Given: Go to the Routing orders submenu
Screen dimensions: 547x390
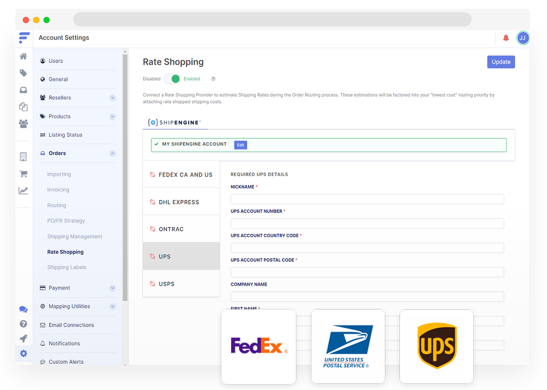Looking at the screenshot, I should coord(57,205).
